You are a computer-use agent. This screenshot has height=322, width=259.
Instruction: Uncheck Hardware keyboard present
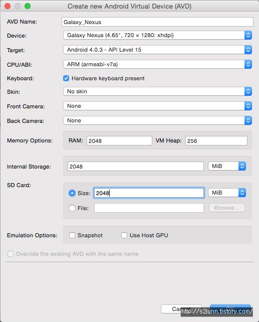66,78
